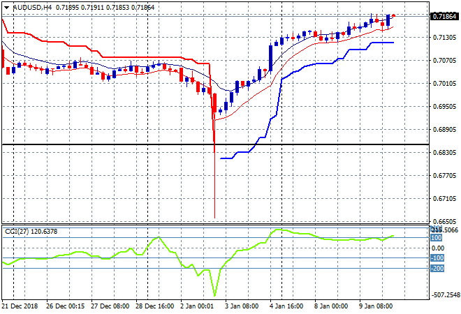Click the CCI level -100 label
Viewport: 461px width, 314px height.
[x=437, y=258]
